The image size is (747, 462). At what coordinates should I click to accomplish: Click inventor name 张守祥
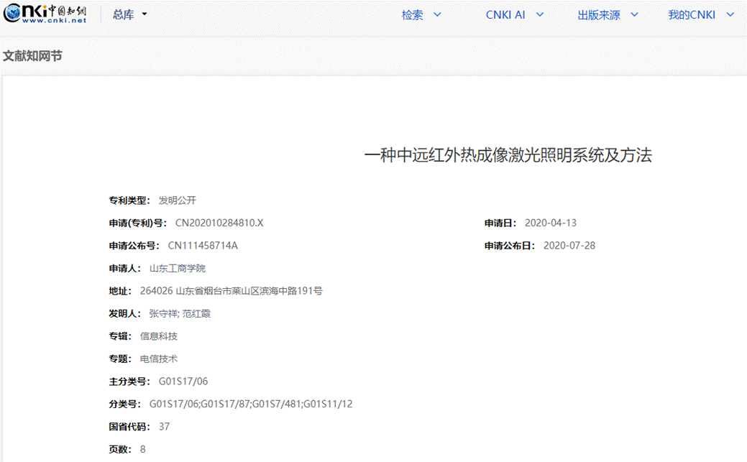163,314
